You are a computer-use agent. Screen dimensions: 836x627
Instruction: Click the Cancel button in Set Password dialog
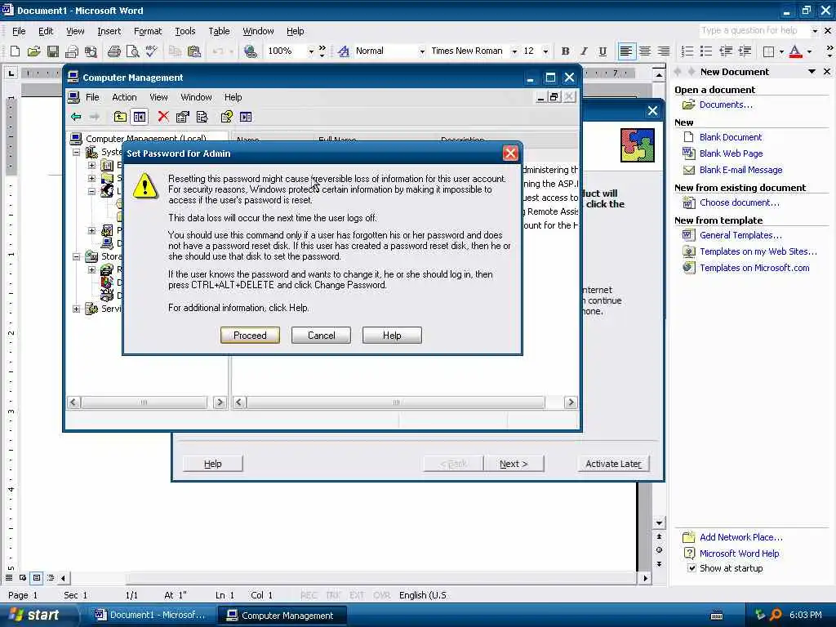(321, 336)
